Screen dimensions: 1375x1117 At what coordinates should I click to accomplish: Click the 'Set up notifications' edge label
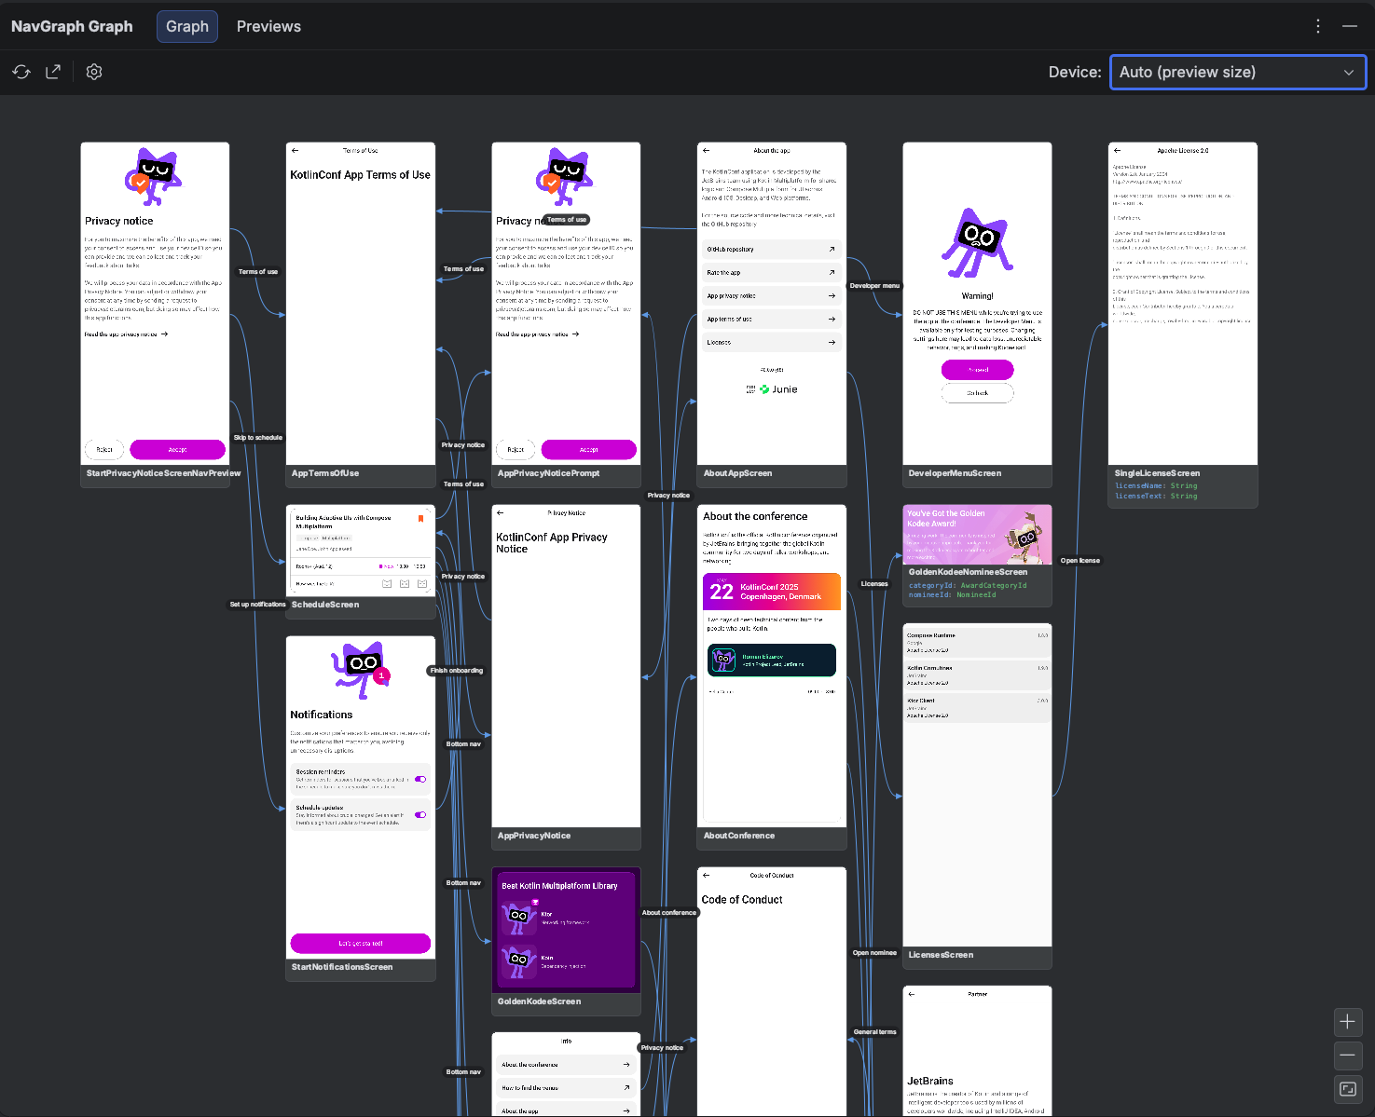pyautogui.click(x=258, y=604)
